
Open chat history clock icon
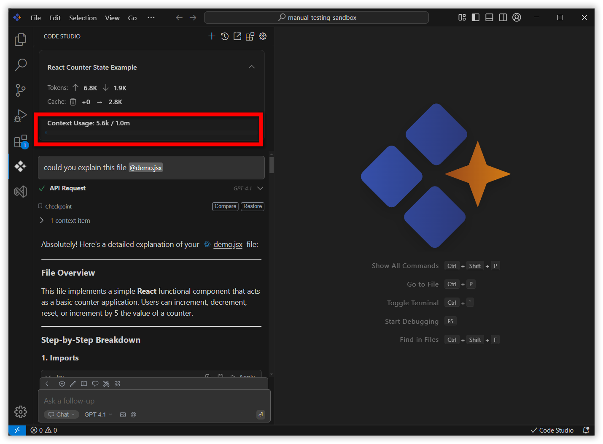(225, 36)
